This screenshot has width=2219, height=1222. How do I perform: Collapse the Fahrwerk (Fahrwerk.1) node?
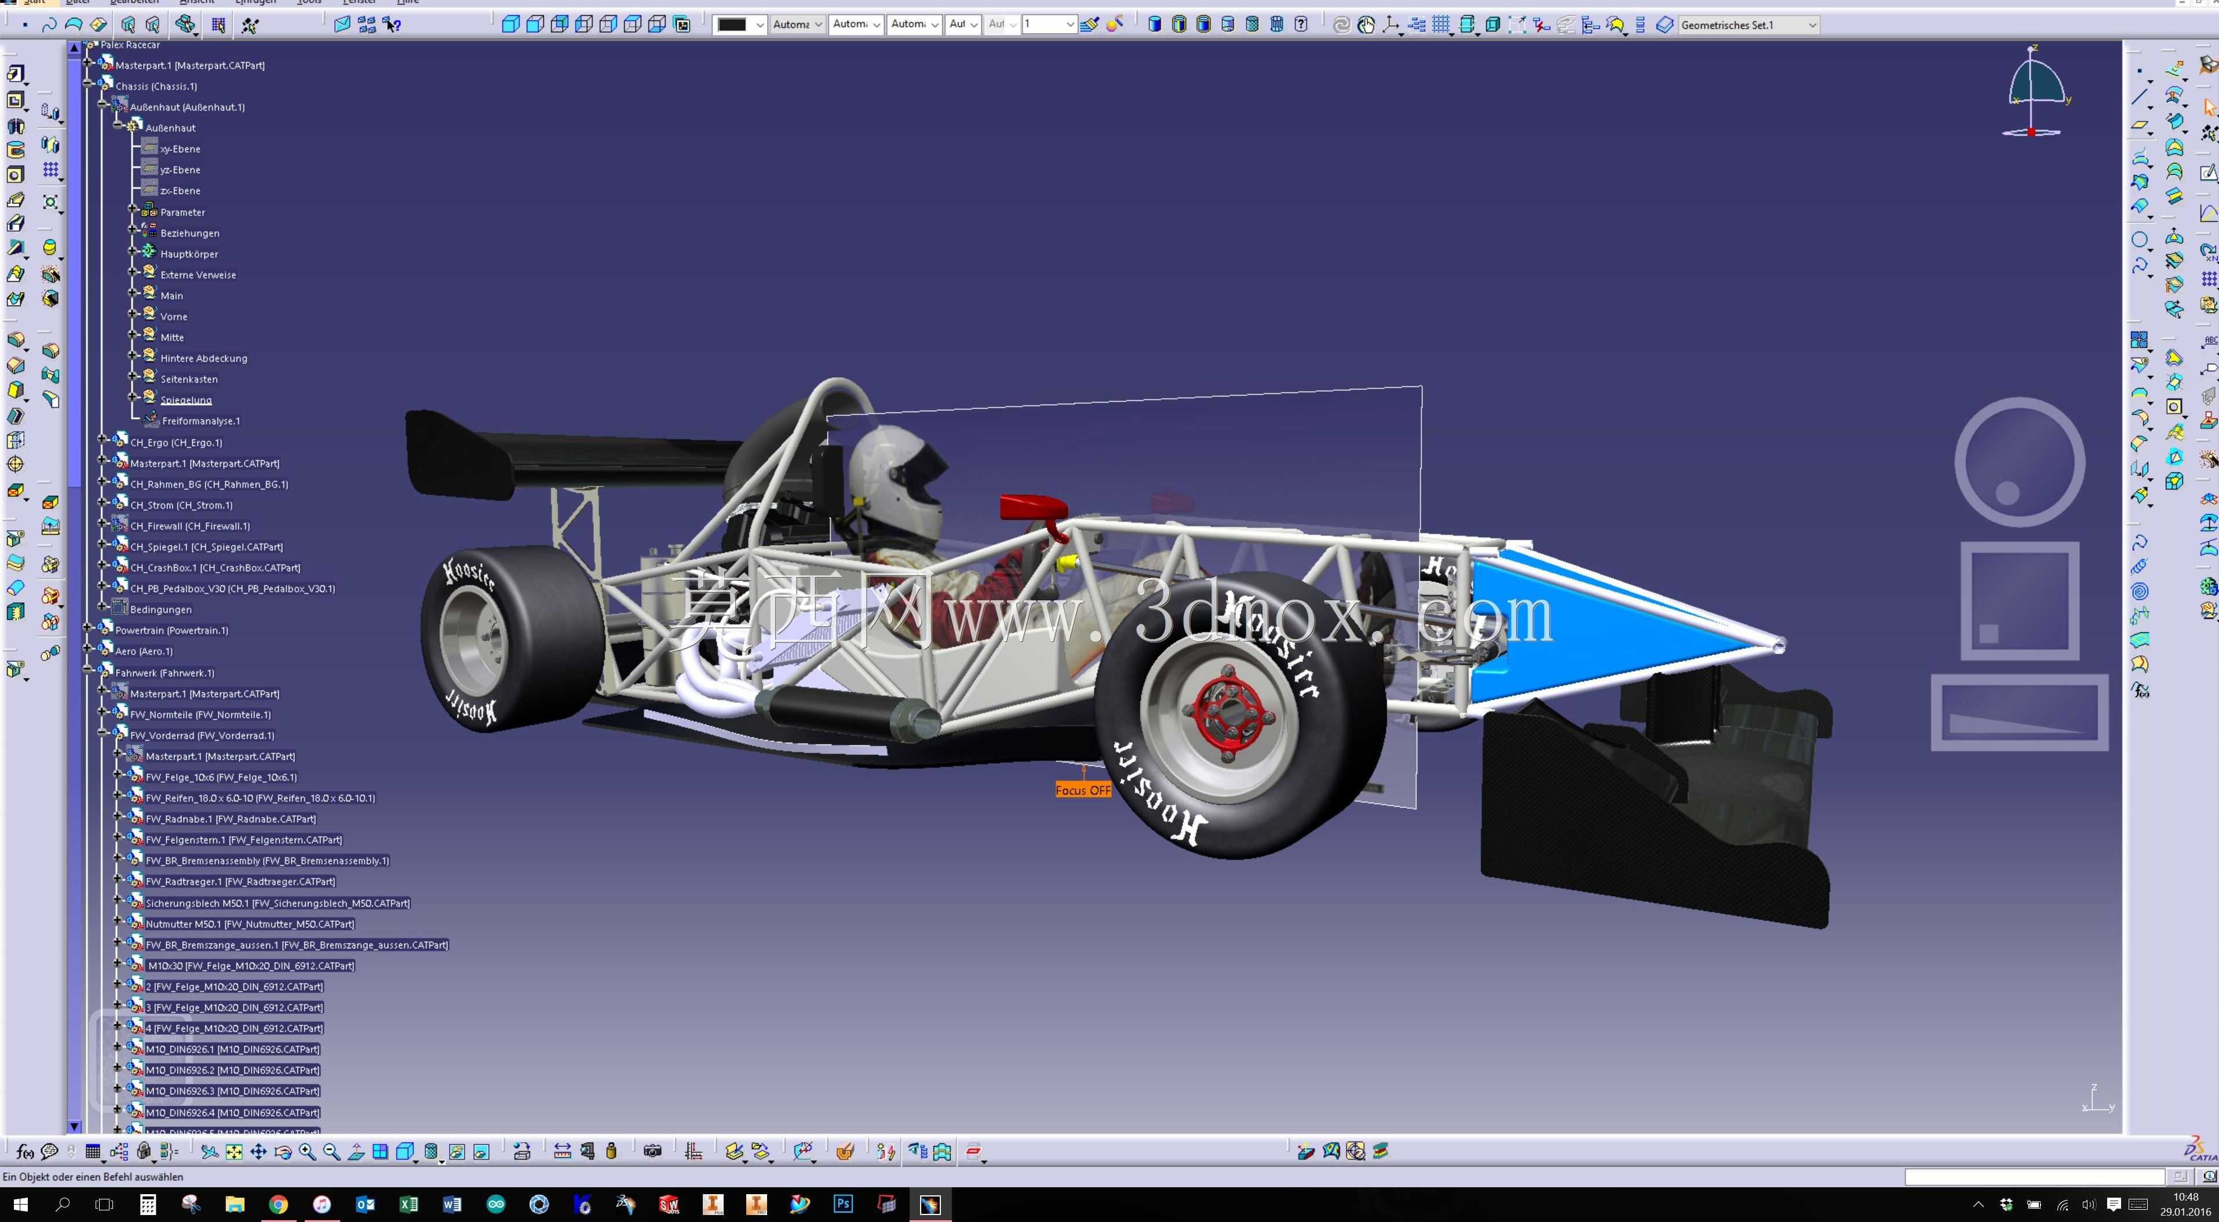tap(88, 670)
